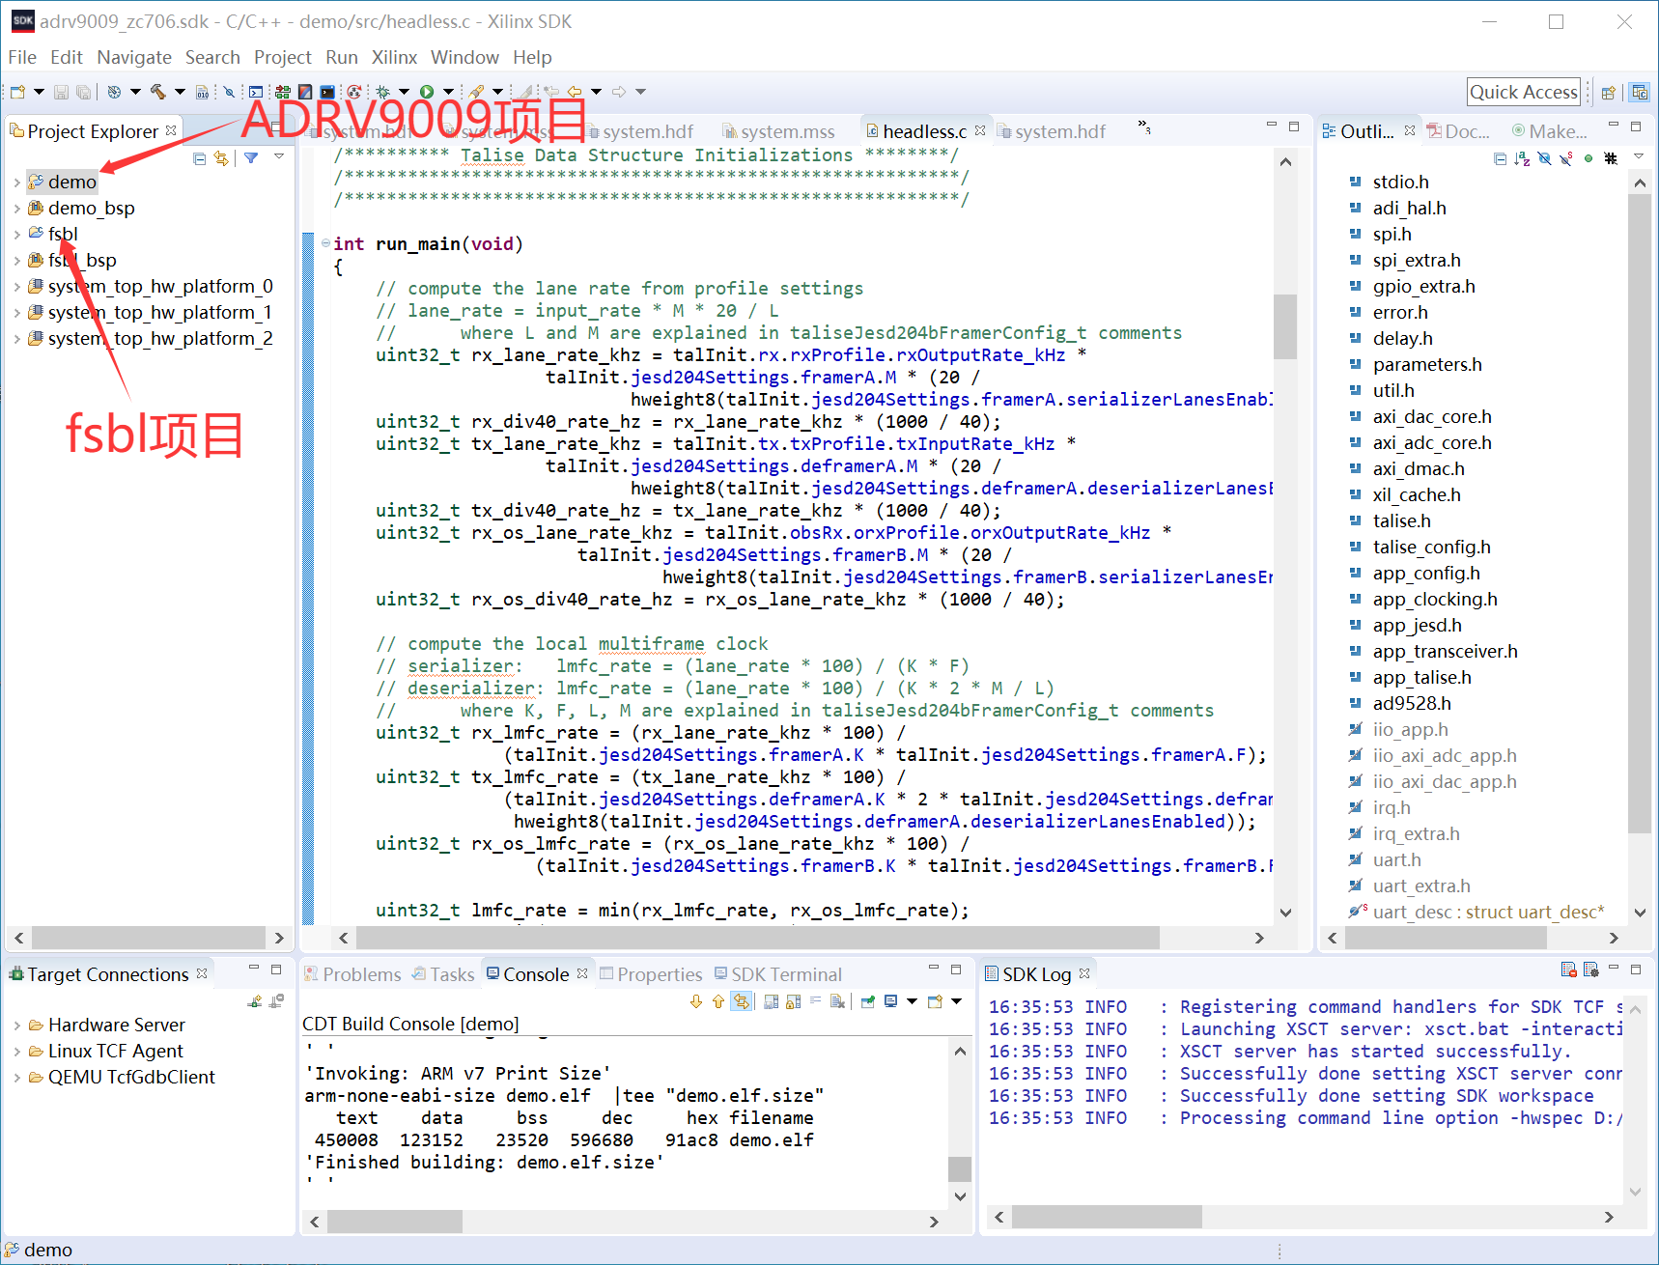Expand QEMU TcfGdbClient node
Screen dimensions: 1659x1265
click(17, 1077)
